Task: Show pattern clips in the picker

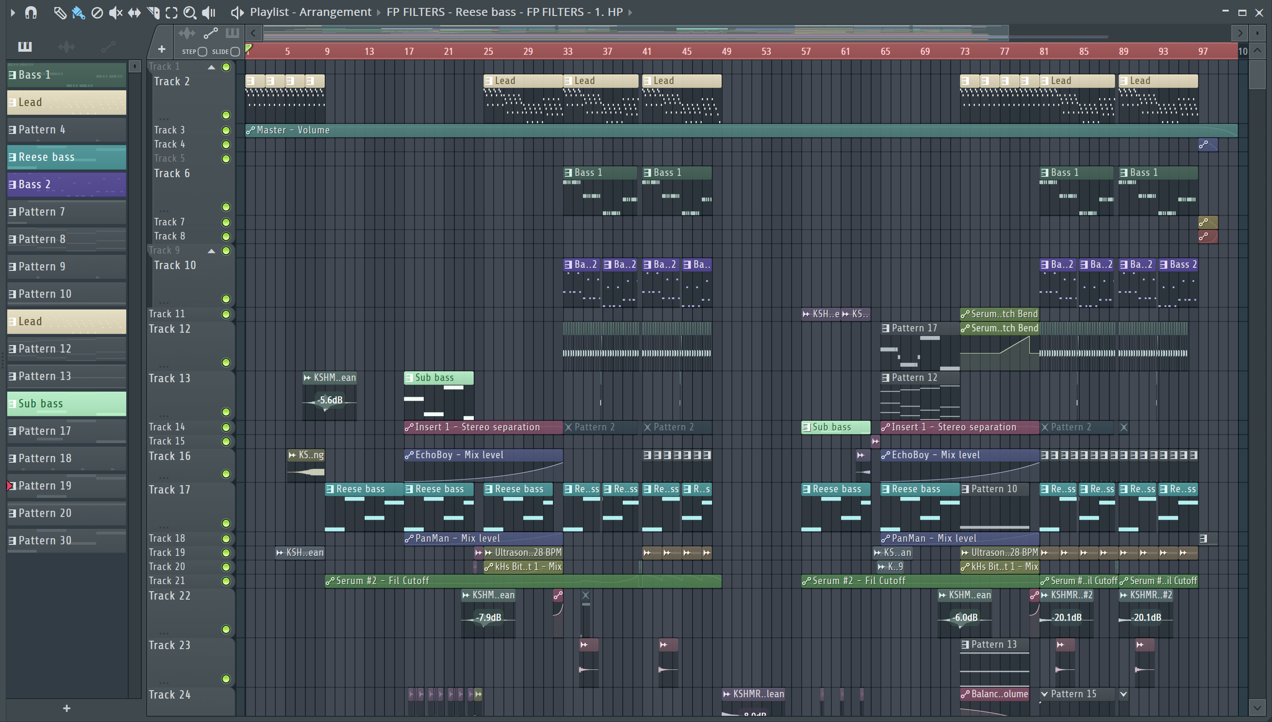Action: coord(25,46)
